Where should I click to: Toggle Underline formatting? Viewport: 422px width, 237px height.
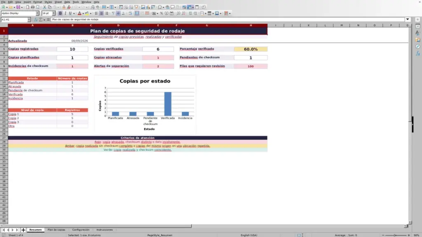point(70,13)
